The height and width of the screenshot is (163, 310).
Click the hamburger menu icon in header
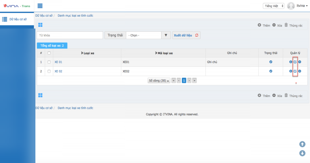coord(40,6)
